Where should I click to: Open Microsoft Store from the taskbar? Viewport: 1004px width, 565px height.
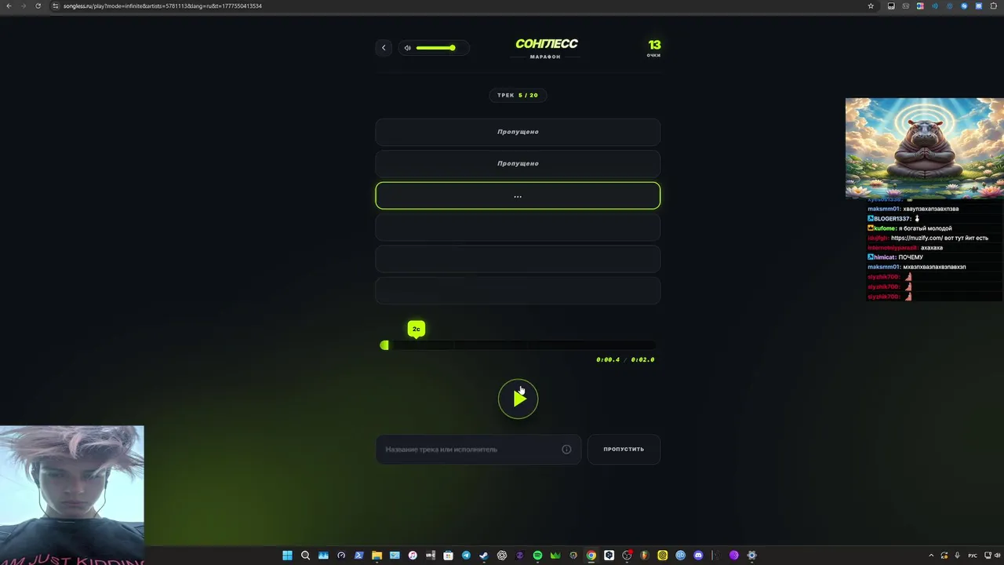coord(448,556)
